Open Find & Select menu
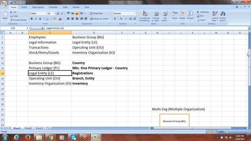Viewport: 251px width, 141px height. click(223, 16)
